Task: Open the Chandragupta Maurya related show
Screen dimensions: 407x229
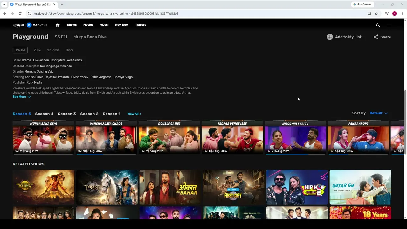Action: [43, 187]
